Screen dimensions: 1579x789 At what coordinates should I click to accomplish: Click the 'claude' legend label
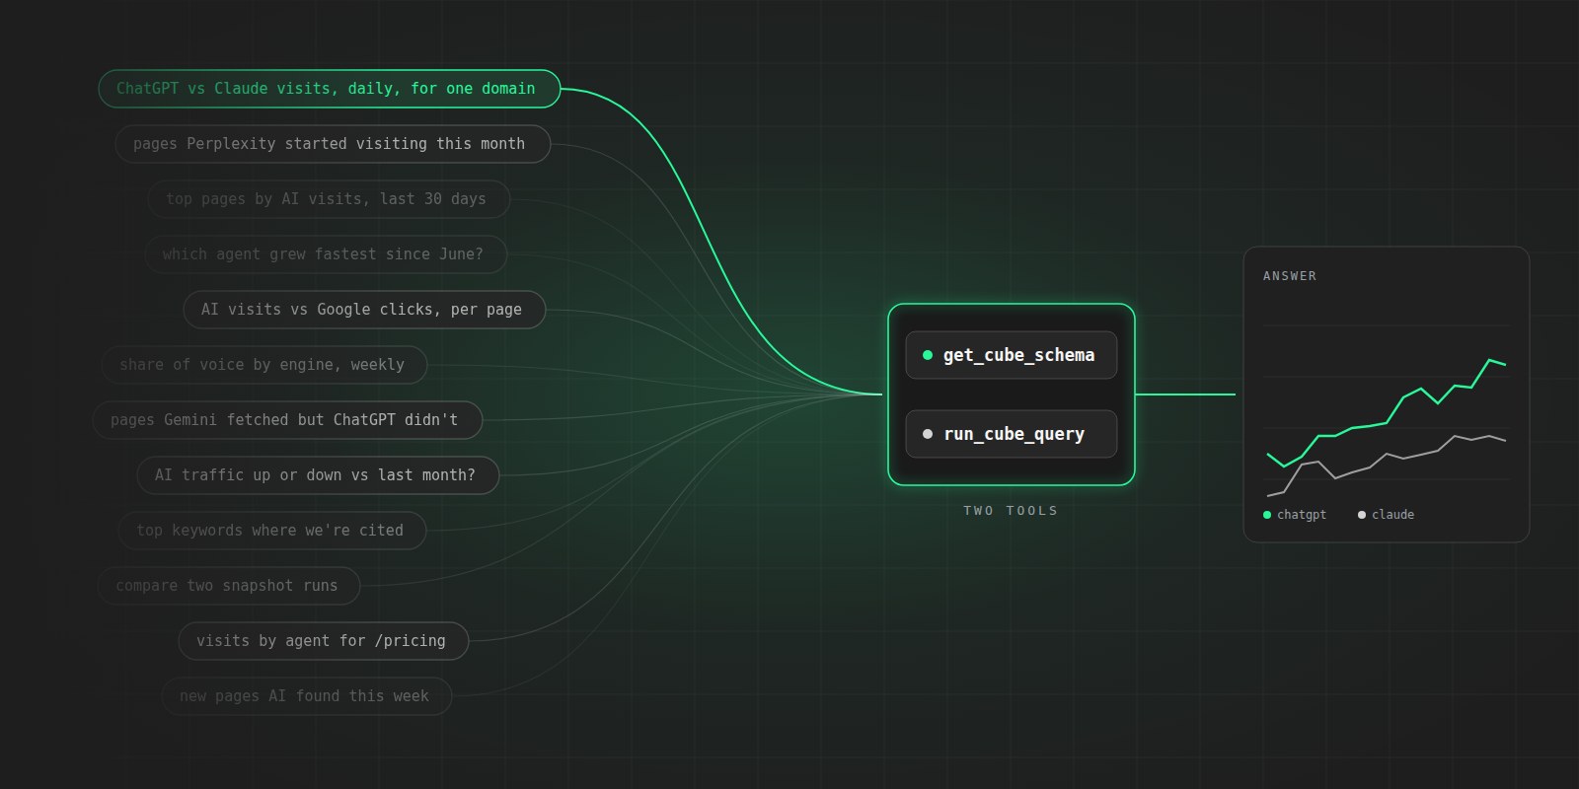click(1392, 515)
